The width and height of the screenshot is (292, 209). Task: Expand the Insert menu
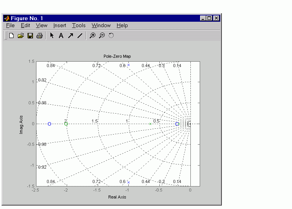(x=60, y=25)
